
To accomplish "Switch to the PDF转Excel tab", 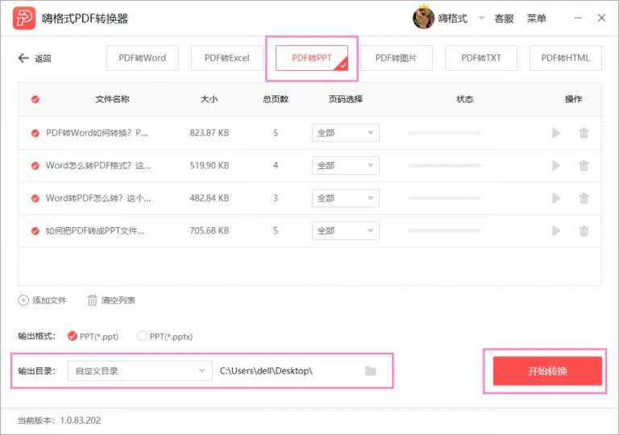I will point(227,58).
